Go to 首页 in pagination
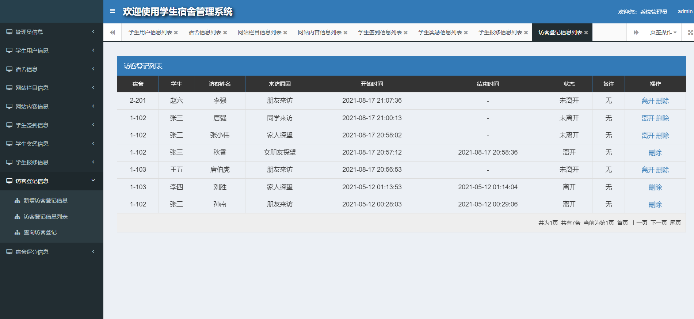Viewport: 694px width, 319px height. point(622,223)
